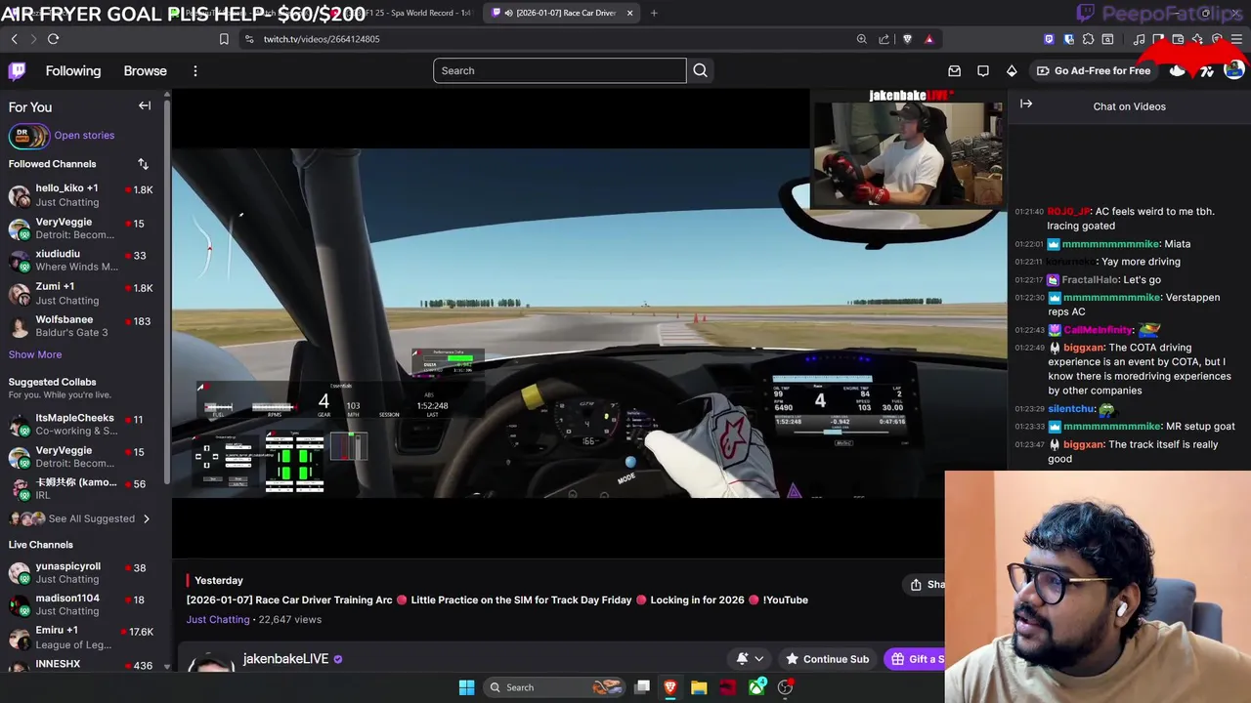Image resolution: width=1251 pixels, height=703 pixels.
Task: Click the Brave browser taskbar icon
Action: coord(670,687)
